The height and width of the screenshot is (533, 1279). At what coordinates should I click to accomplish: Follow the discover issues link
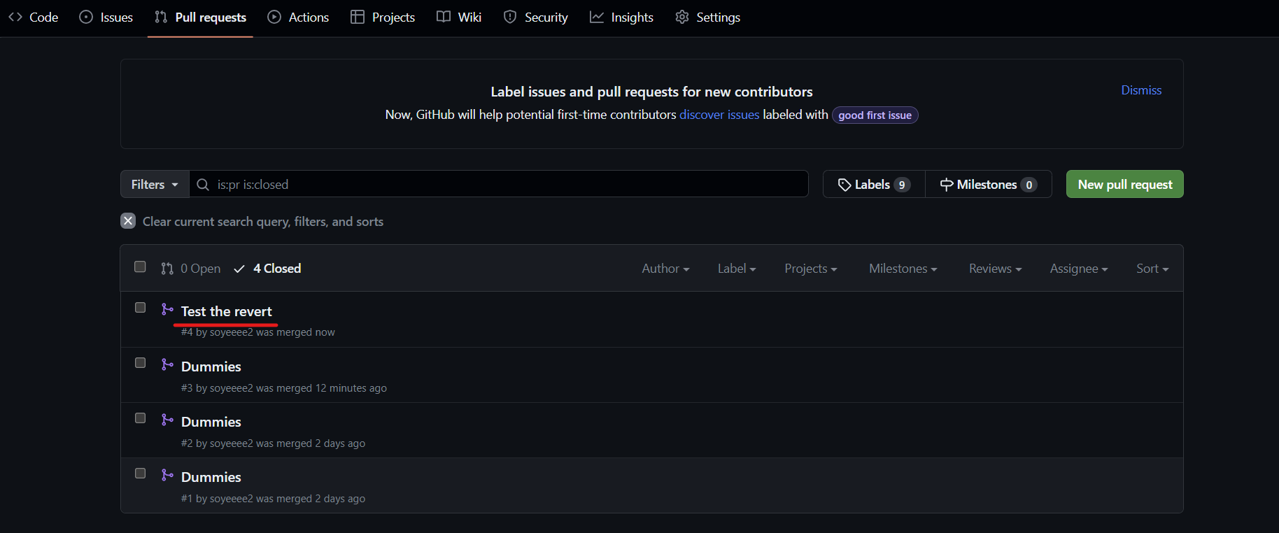[x=719, y=115]
